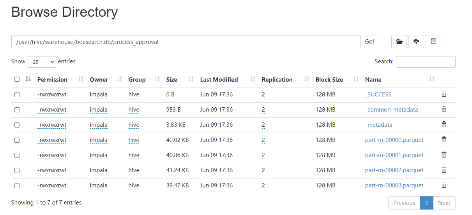Click trash icon for _metadata row
This screenshot has width=472, height=215.
point(444,124)
